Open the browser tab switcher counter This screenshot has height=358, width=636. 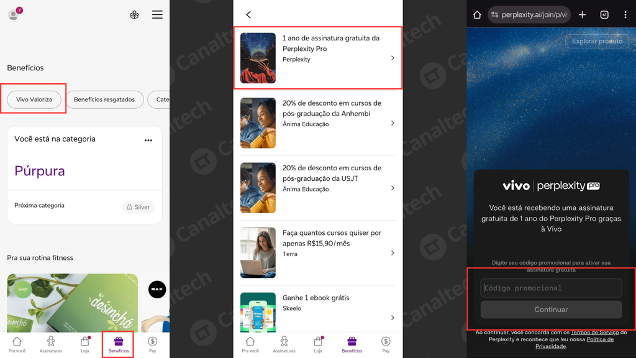tap(604, 15)
